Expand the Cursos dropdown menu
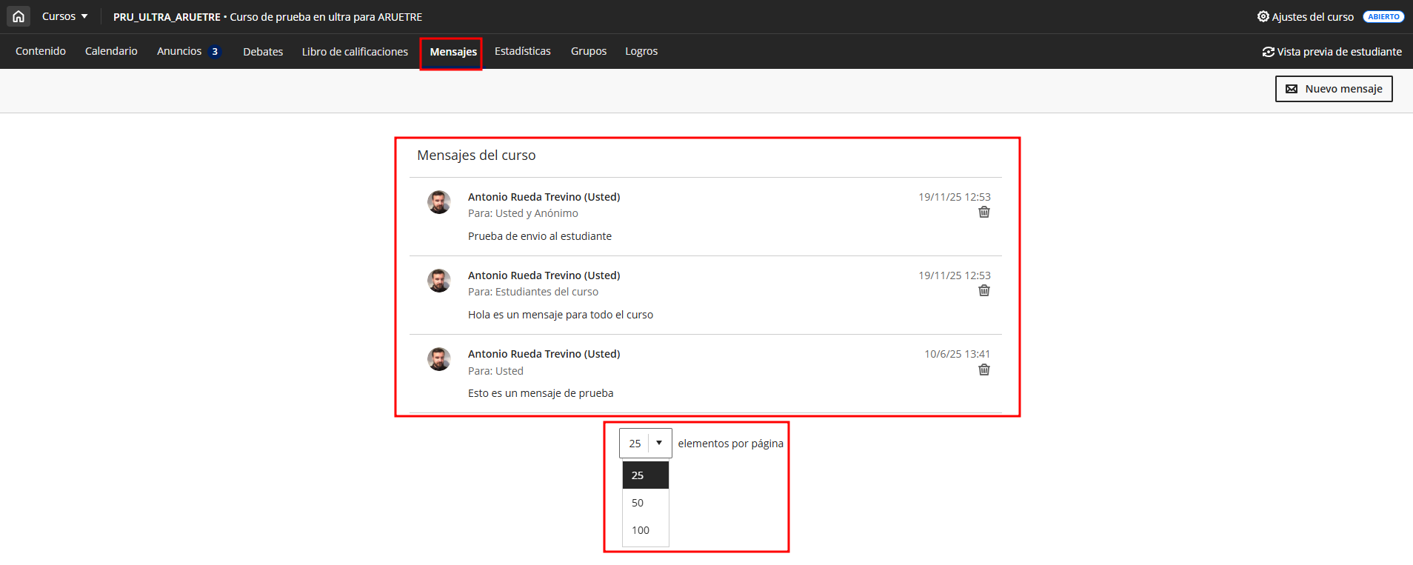The height and width of the screenshot is (565, 1413). point(64,16)
